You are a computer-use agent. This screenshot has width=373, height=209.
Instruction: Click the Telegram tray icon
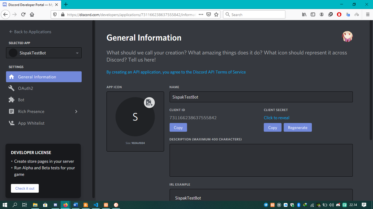(x=266, y=205)
